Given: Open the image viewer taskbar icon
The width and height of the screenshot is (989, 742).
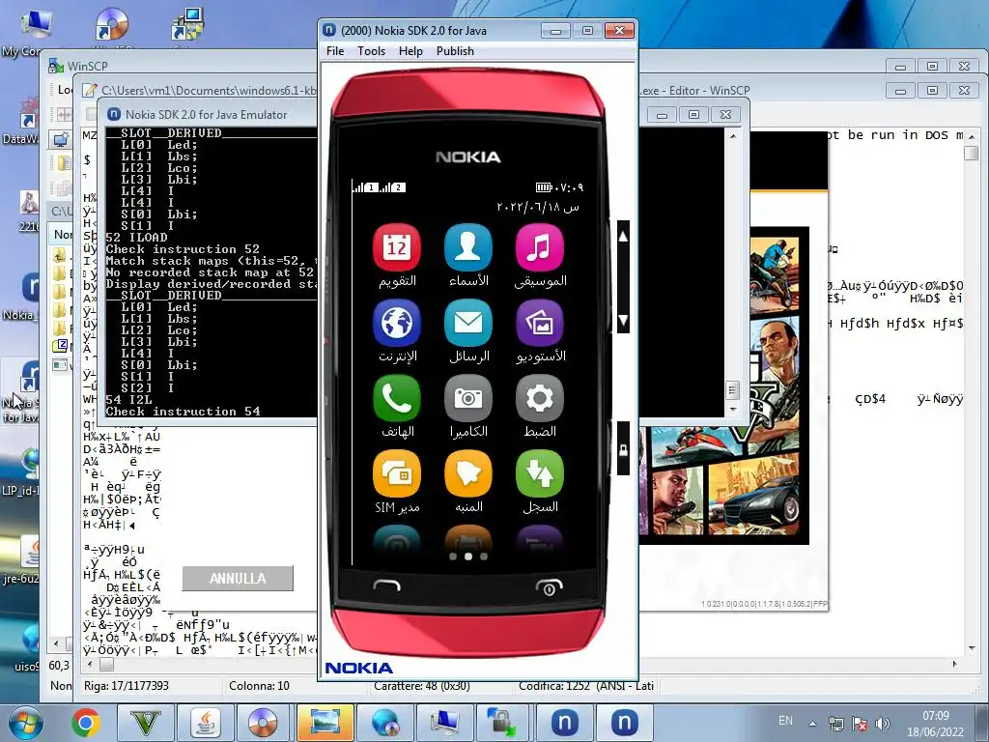Looking at the screenshot, I should [325, 723].
